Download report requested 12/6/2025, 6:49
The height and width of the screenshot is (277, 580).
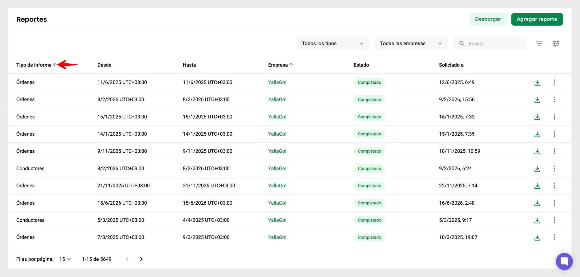click(537, 83)
